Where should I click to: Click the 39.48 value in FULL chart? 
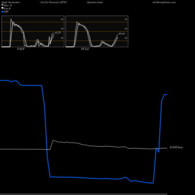122,34
